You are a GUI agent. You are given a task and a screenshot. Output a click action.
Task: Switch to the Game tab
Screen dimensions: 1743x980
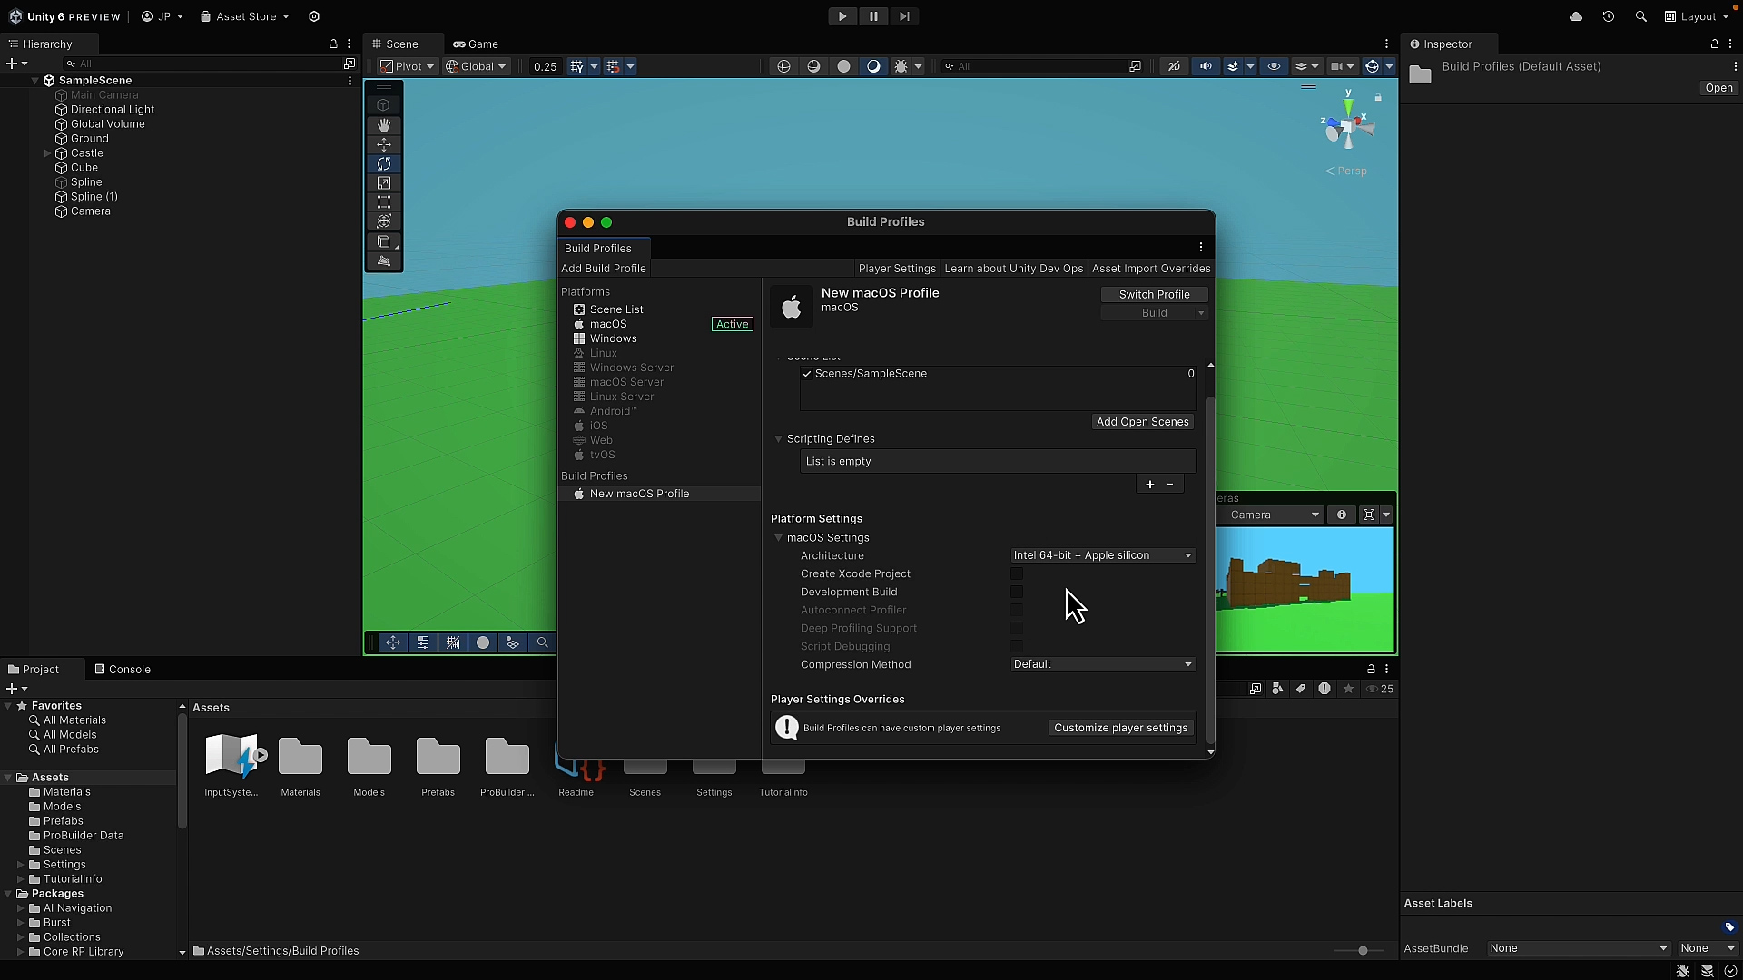[x=476, y=44]
